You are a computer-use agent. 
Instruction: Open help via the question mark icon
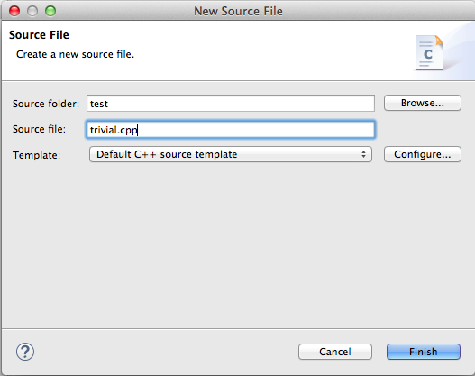point(25,352)
